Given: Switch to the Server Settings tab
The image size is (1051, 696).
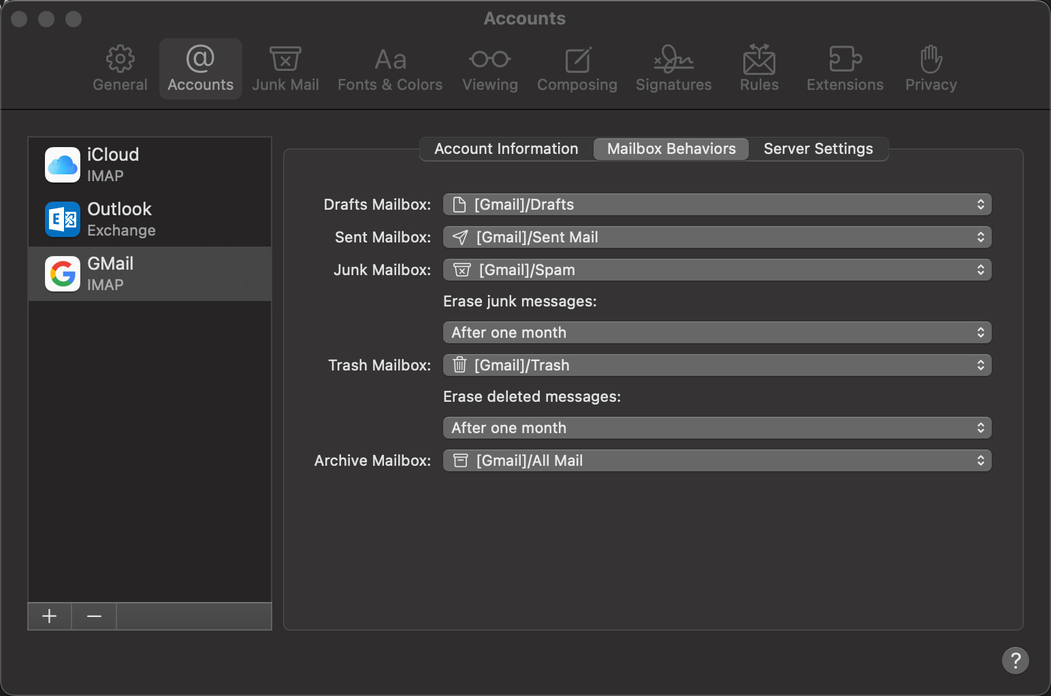Looking at the screenshot, I should (818, 148).
